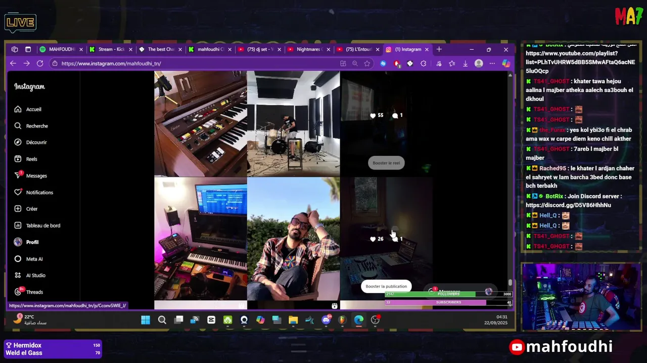Click Booster le reel button
The width and height of the screenshot is (647, 363).
386,163
